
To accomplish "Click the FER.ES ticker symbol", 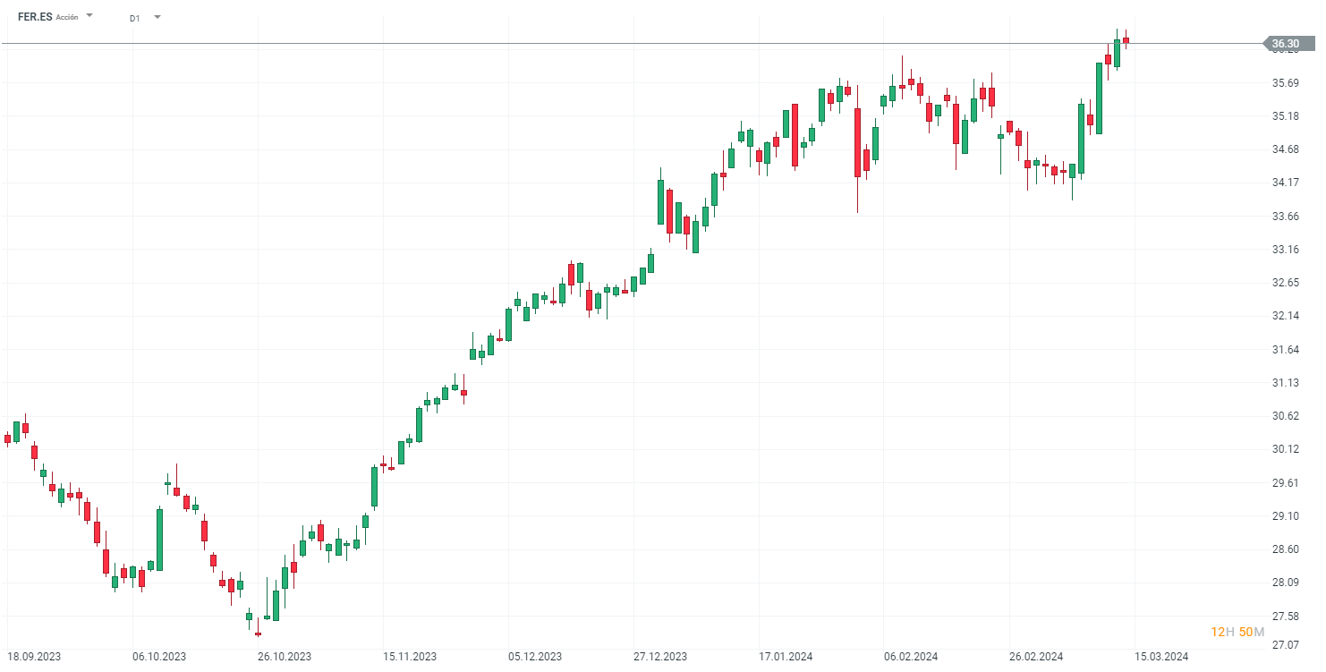I will [35, 17].
